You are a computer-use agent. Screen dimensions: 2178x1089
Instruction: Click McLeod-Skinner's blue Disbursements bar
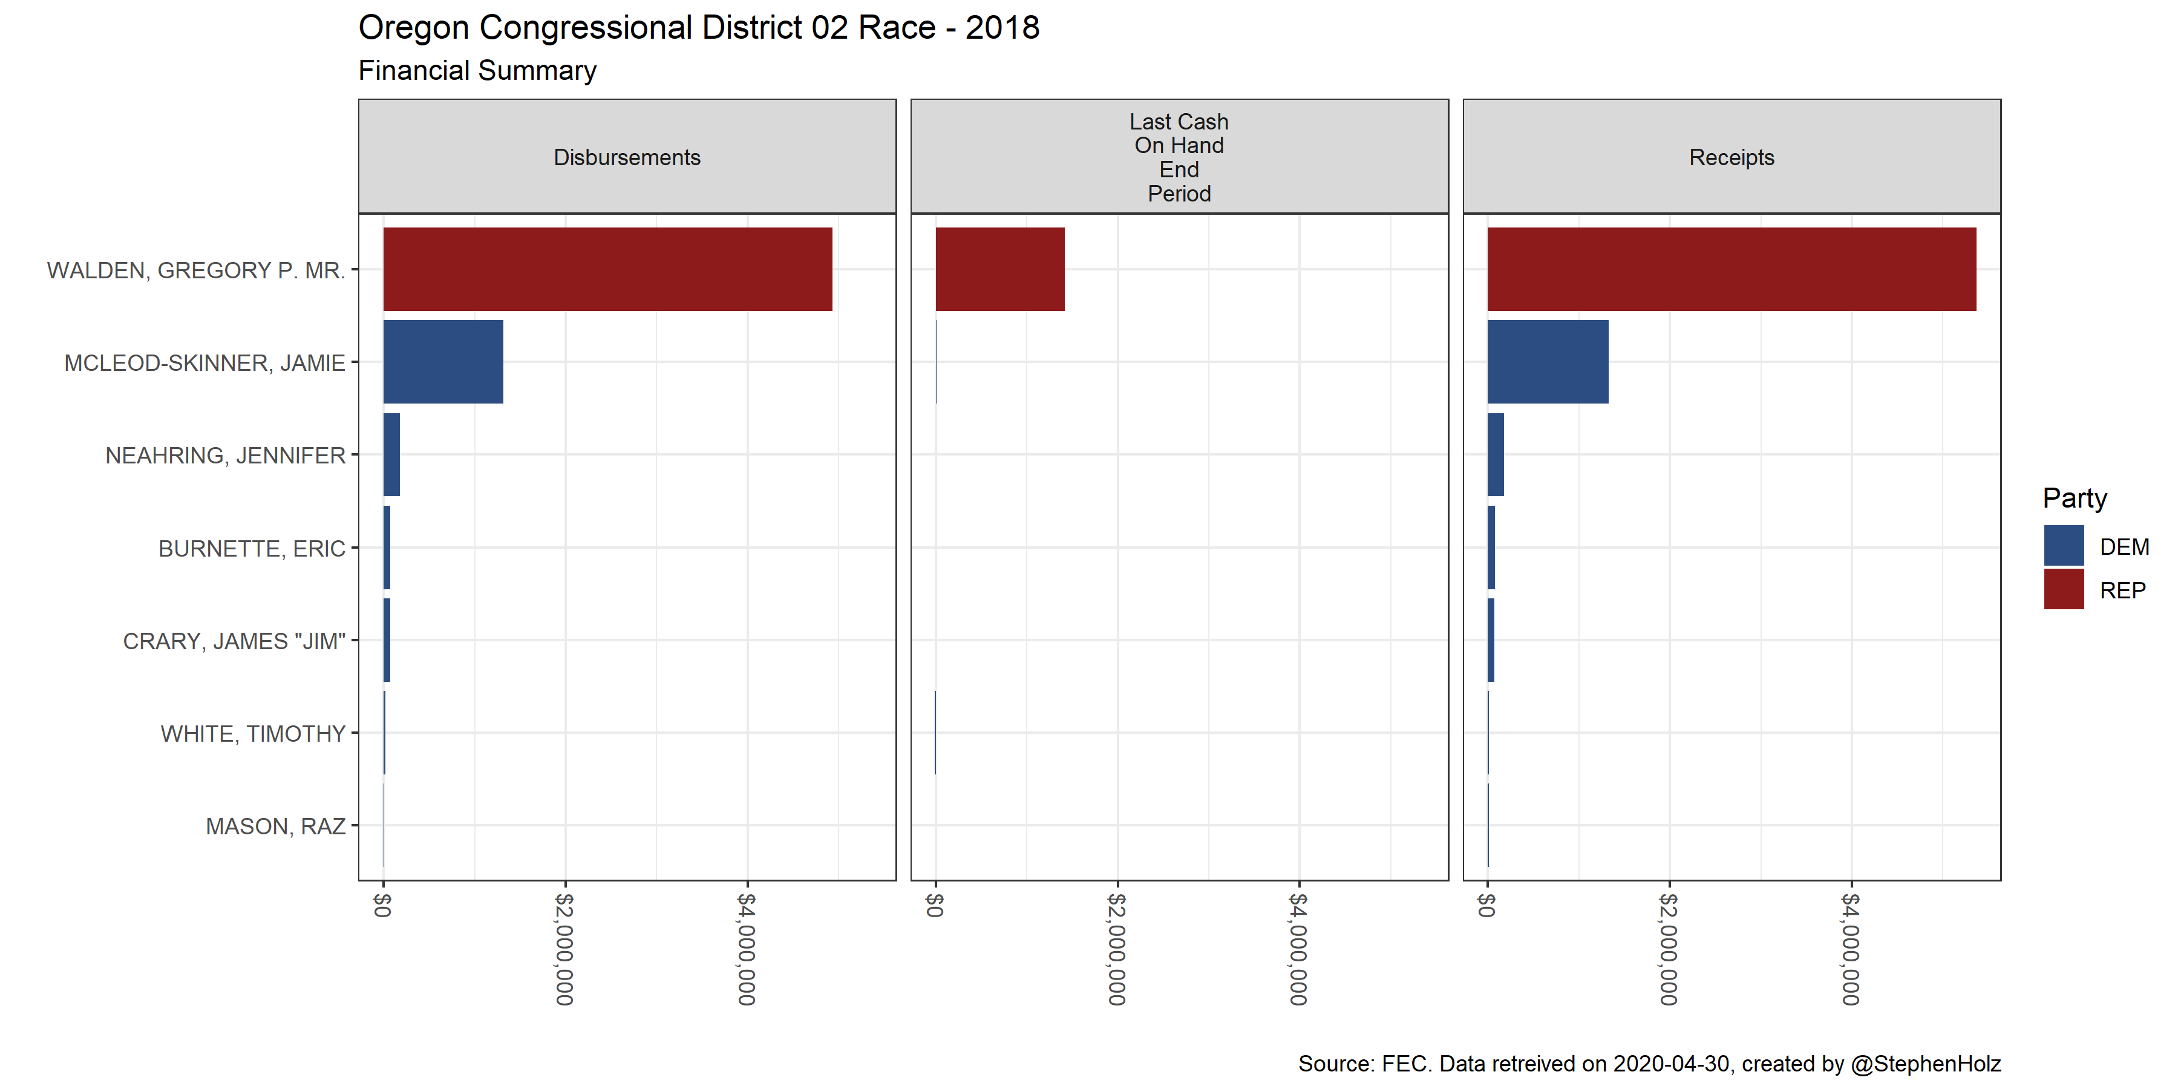[x=443, y=362]
